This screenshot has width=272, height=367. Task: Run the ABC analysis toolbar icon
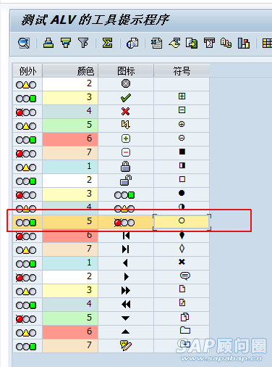coord(226,44)
